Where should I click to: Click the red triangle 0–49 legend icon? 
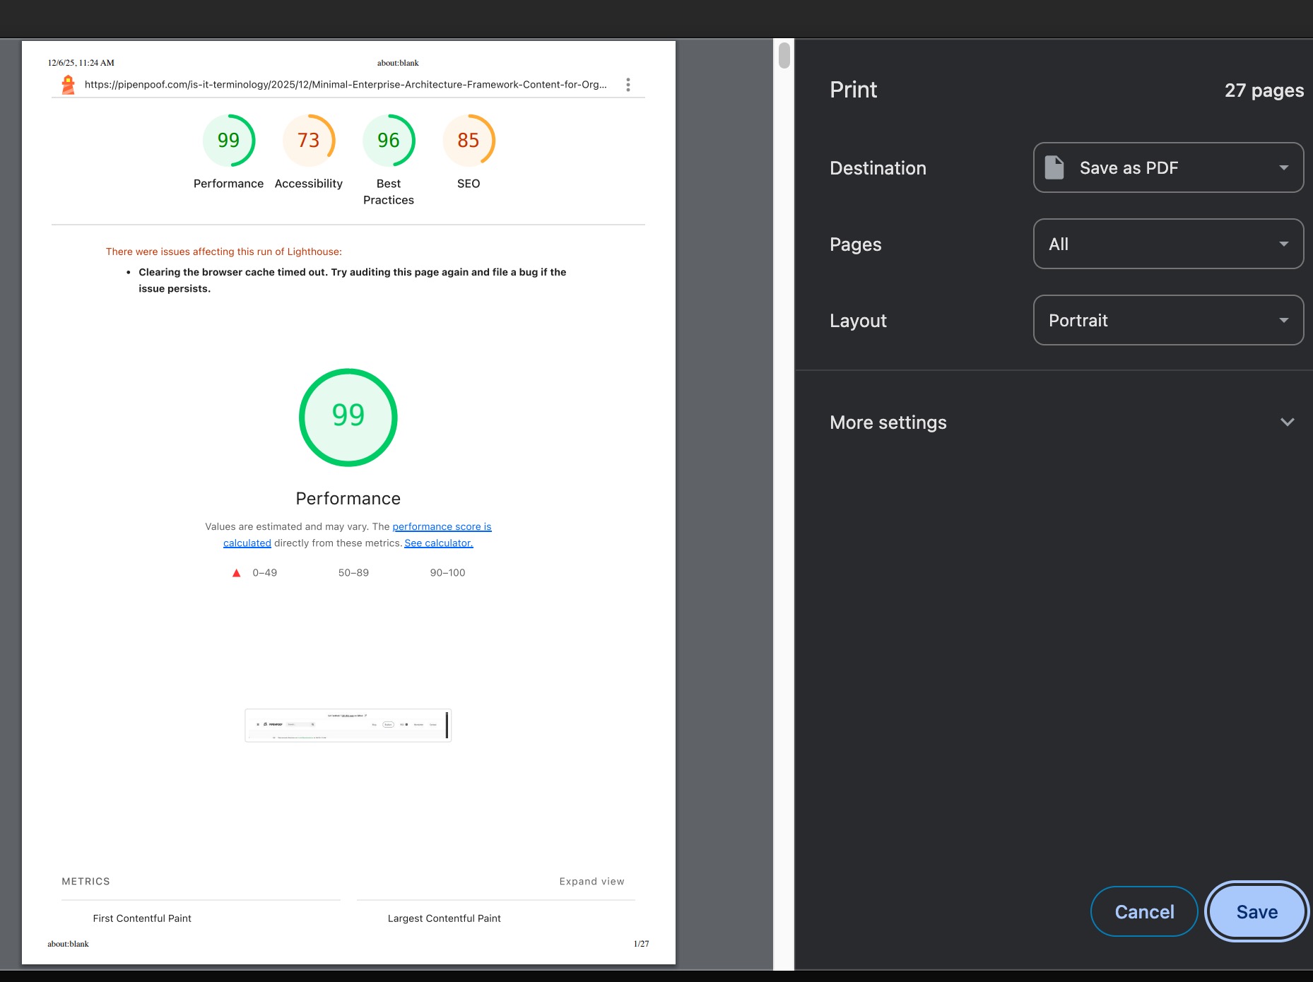coord(237,573)
